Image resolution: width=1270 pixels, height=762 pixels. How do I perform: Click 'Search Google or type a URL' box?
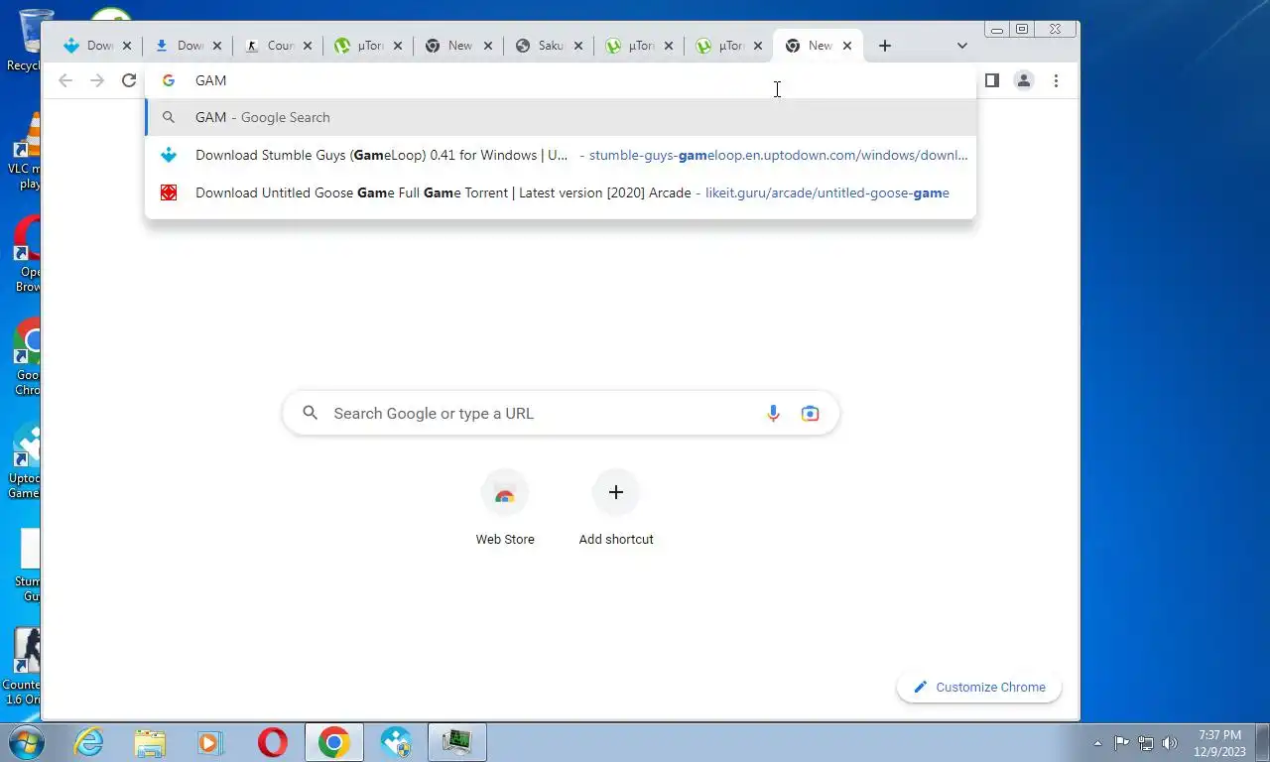(561, 413)
